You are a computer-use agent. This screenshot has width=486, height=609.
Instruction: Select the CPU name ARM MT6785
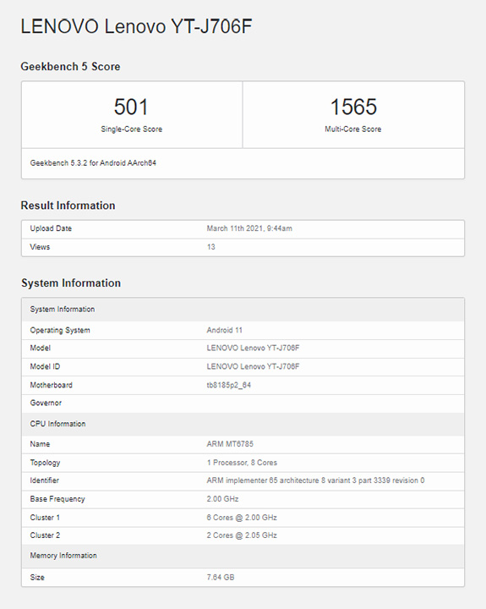click(x=230, y=444)
